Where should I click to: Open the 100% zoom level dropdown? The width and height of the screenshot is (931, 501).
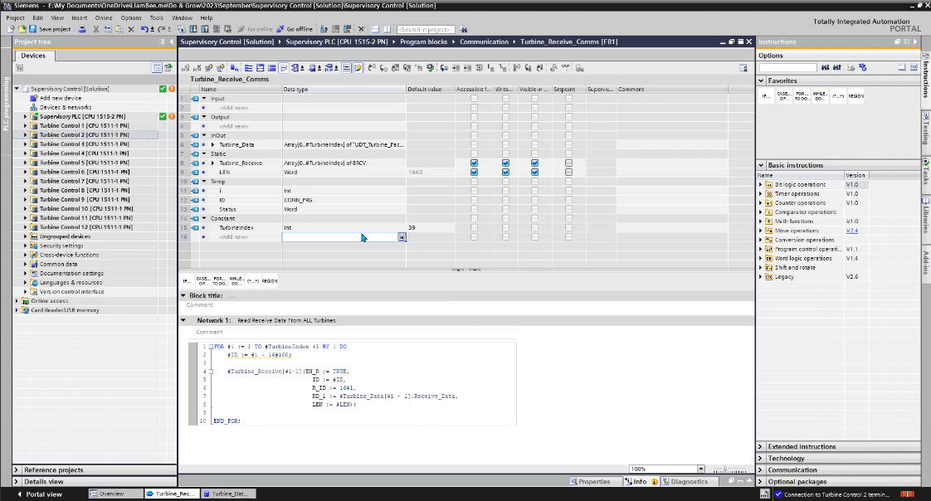click(700, 469)
